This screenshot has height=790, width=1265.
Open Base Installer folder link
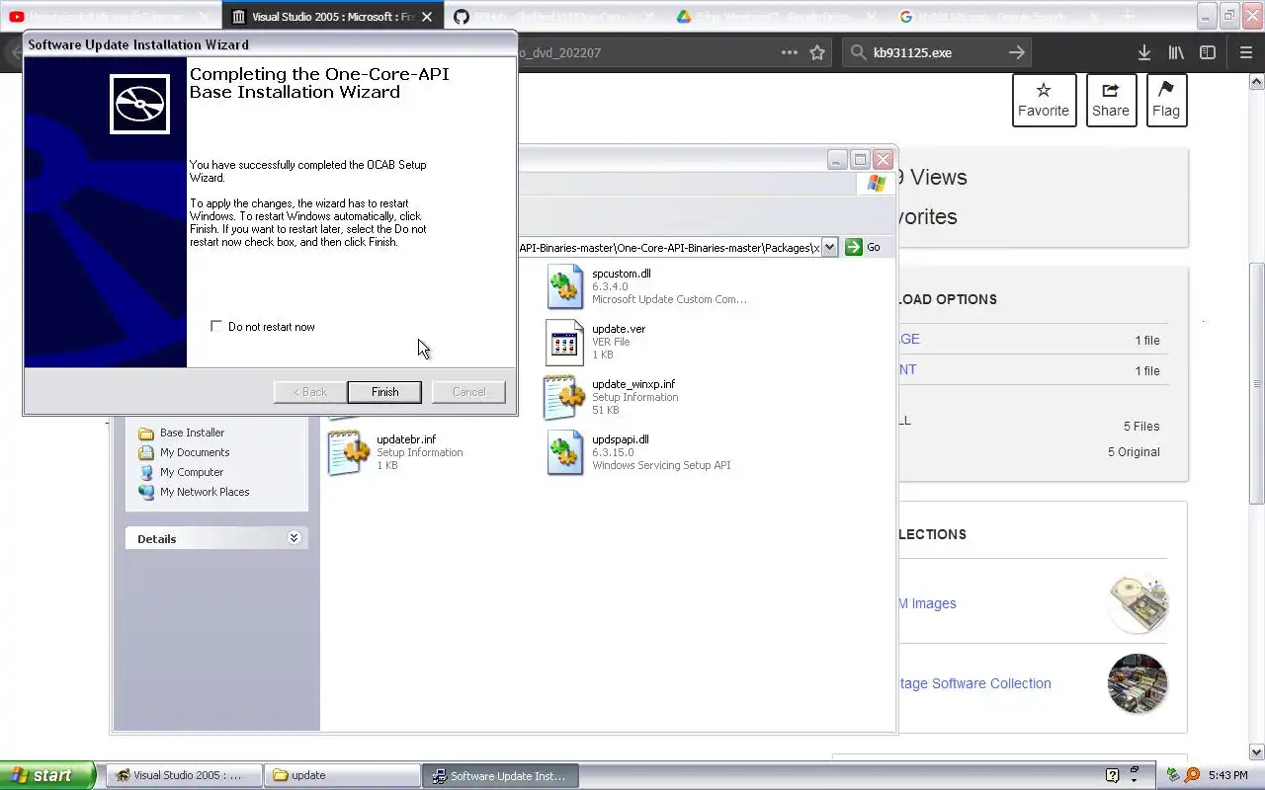pos(192,433)
